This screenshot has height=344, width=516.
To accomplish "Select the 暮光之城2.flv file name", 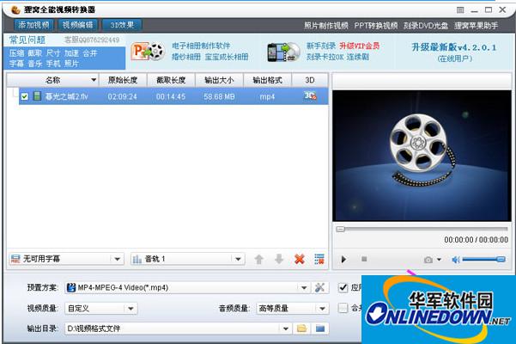I will click(x=66, y=96).
